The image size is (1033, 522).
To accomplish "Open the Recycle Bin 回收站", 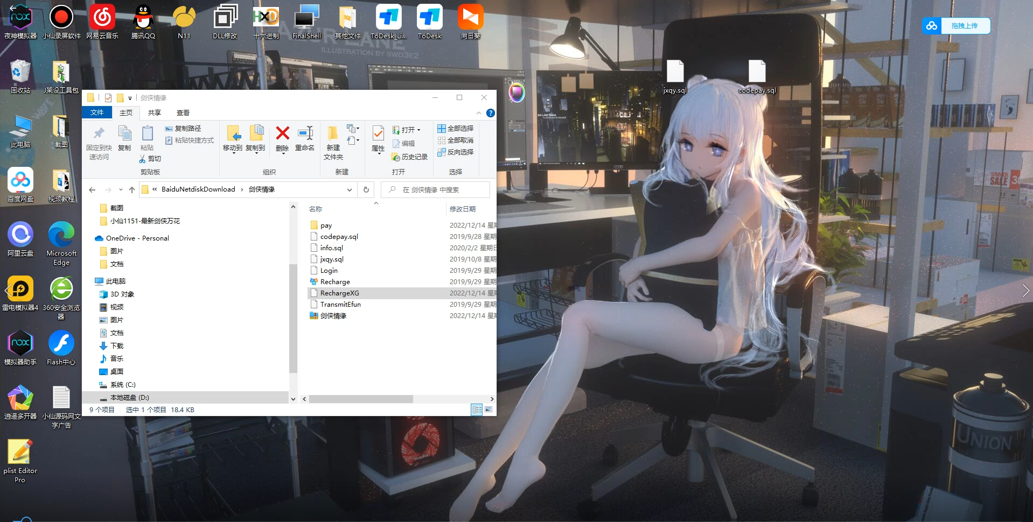I will 20,76.
